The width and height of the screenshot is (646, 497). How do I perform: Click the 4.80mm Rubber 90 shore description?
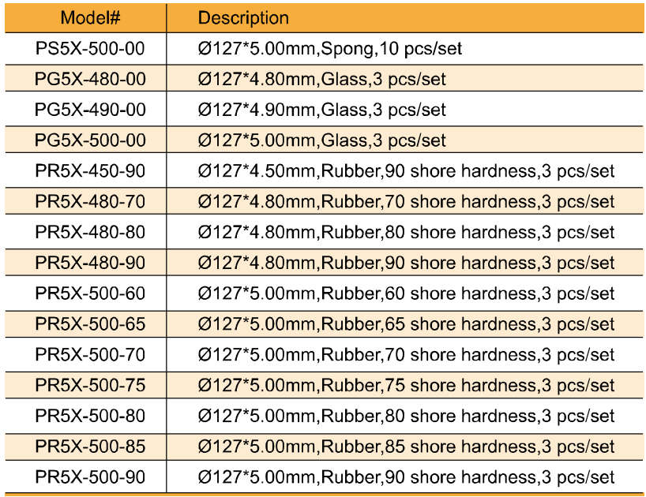[x=405, y=263]
